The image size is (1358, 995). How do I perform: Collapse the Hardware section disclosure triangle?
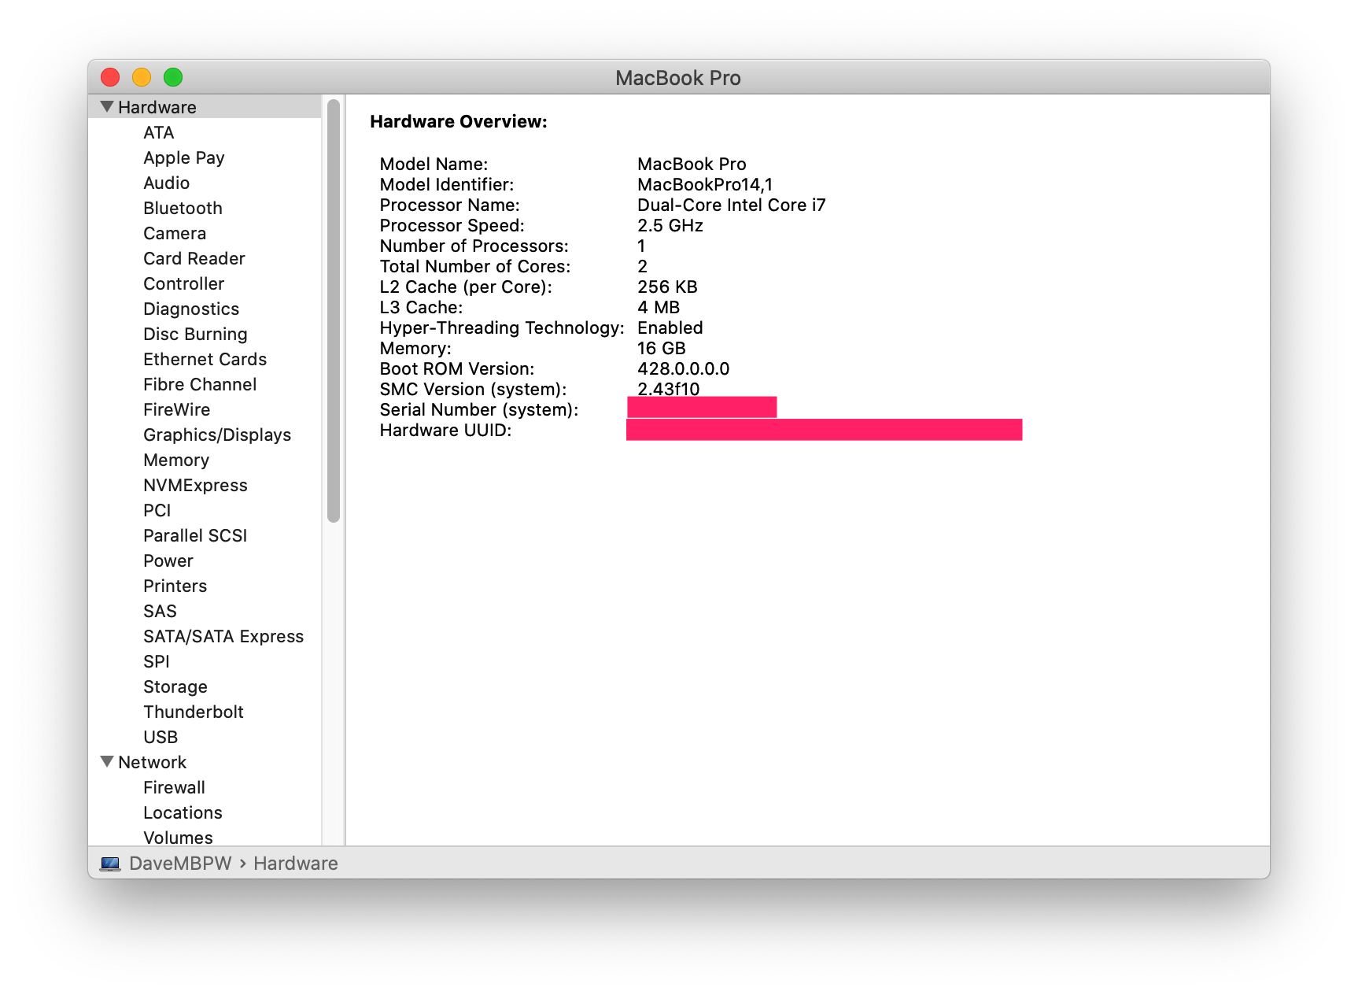tap(107, 106)
